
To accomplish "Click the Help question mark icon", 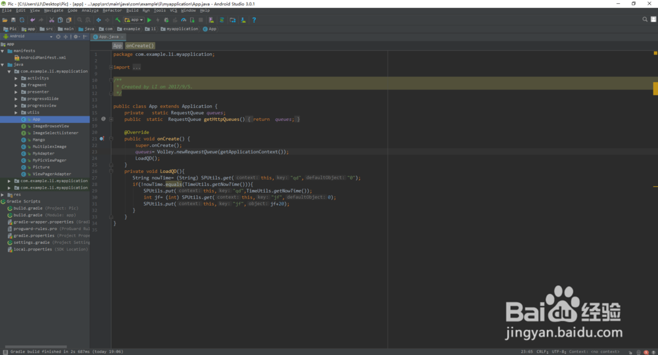I will 254,20.
